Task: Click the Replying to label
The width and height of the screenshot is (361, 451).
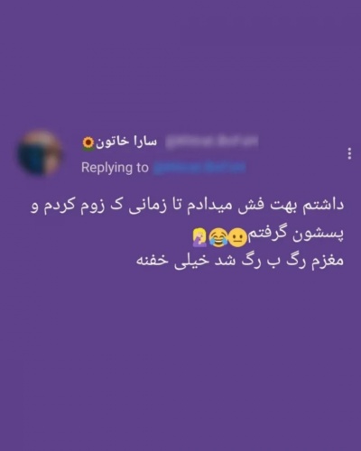Action: [115, 168]
